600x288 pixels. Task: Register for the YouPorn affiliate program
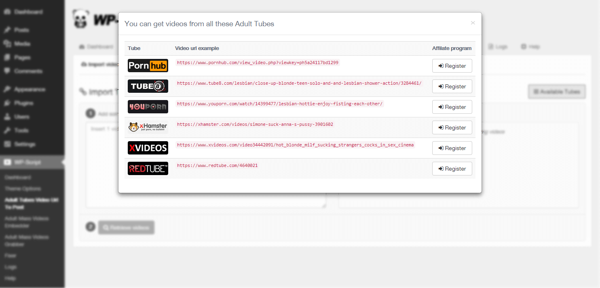coord(452,107)
